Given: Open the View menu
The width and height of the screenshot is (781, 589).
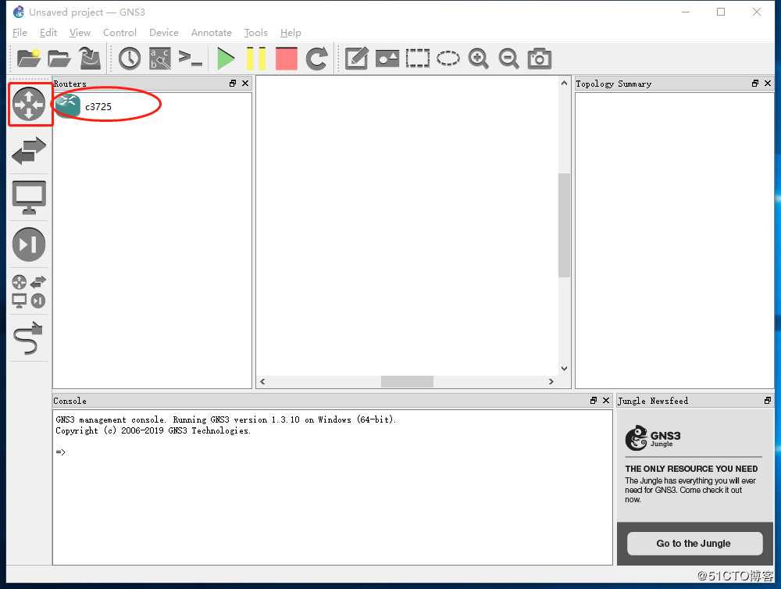Looking at the screenshot, I should [x=80, y=32].
